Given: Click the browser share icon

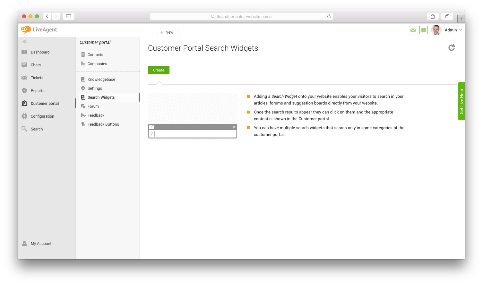Looking at the screenshot, I should [433, 16].
